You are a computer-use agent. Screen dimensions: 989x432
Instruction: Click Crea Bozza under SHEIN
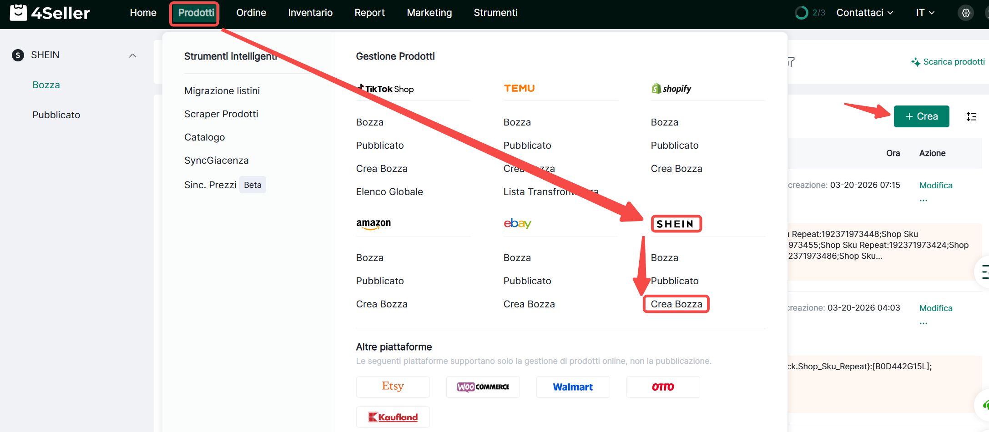pos(676,304)
